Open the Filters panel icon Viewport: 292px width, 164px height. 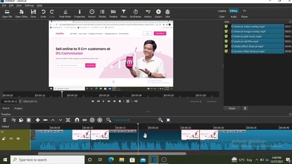pos(124,14)
